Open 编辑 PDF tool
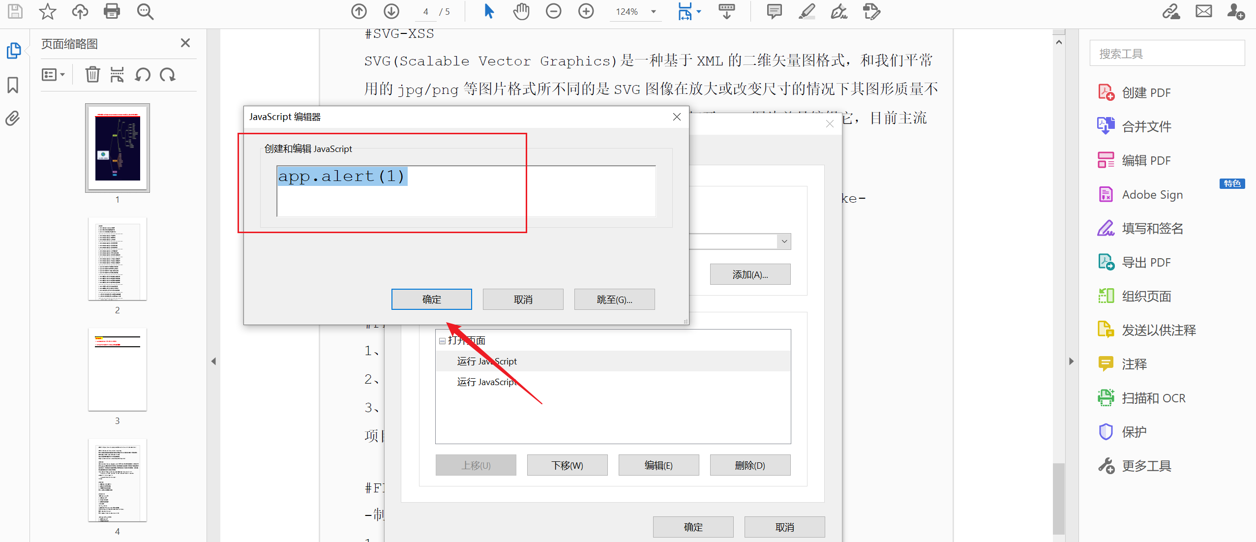Viewport: 1256px width, 542px height. (x=1145, y=161)
